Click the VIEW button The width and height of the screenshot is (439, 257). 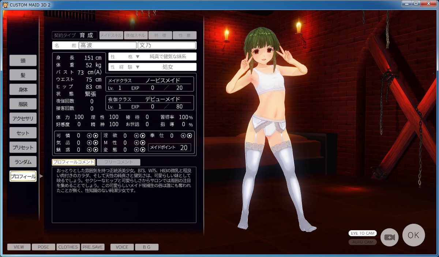click(19, 247)
